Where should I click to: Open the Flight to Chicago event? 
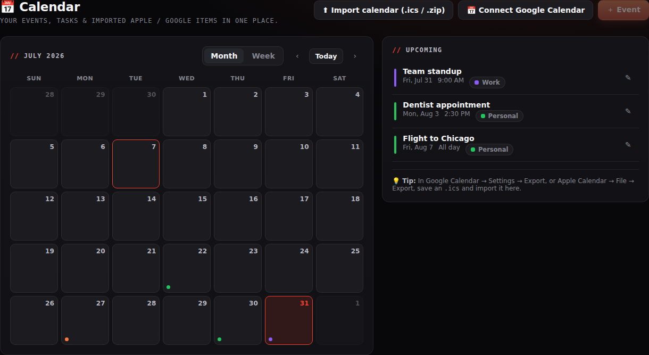point(438,138)
